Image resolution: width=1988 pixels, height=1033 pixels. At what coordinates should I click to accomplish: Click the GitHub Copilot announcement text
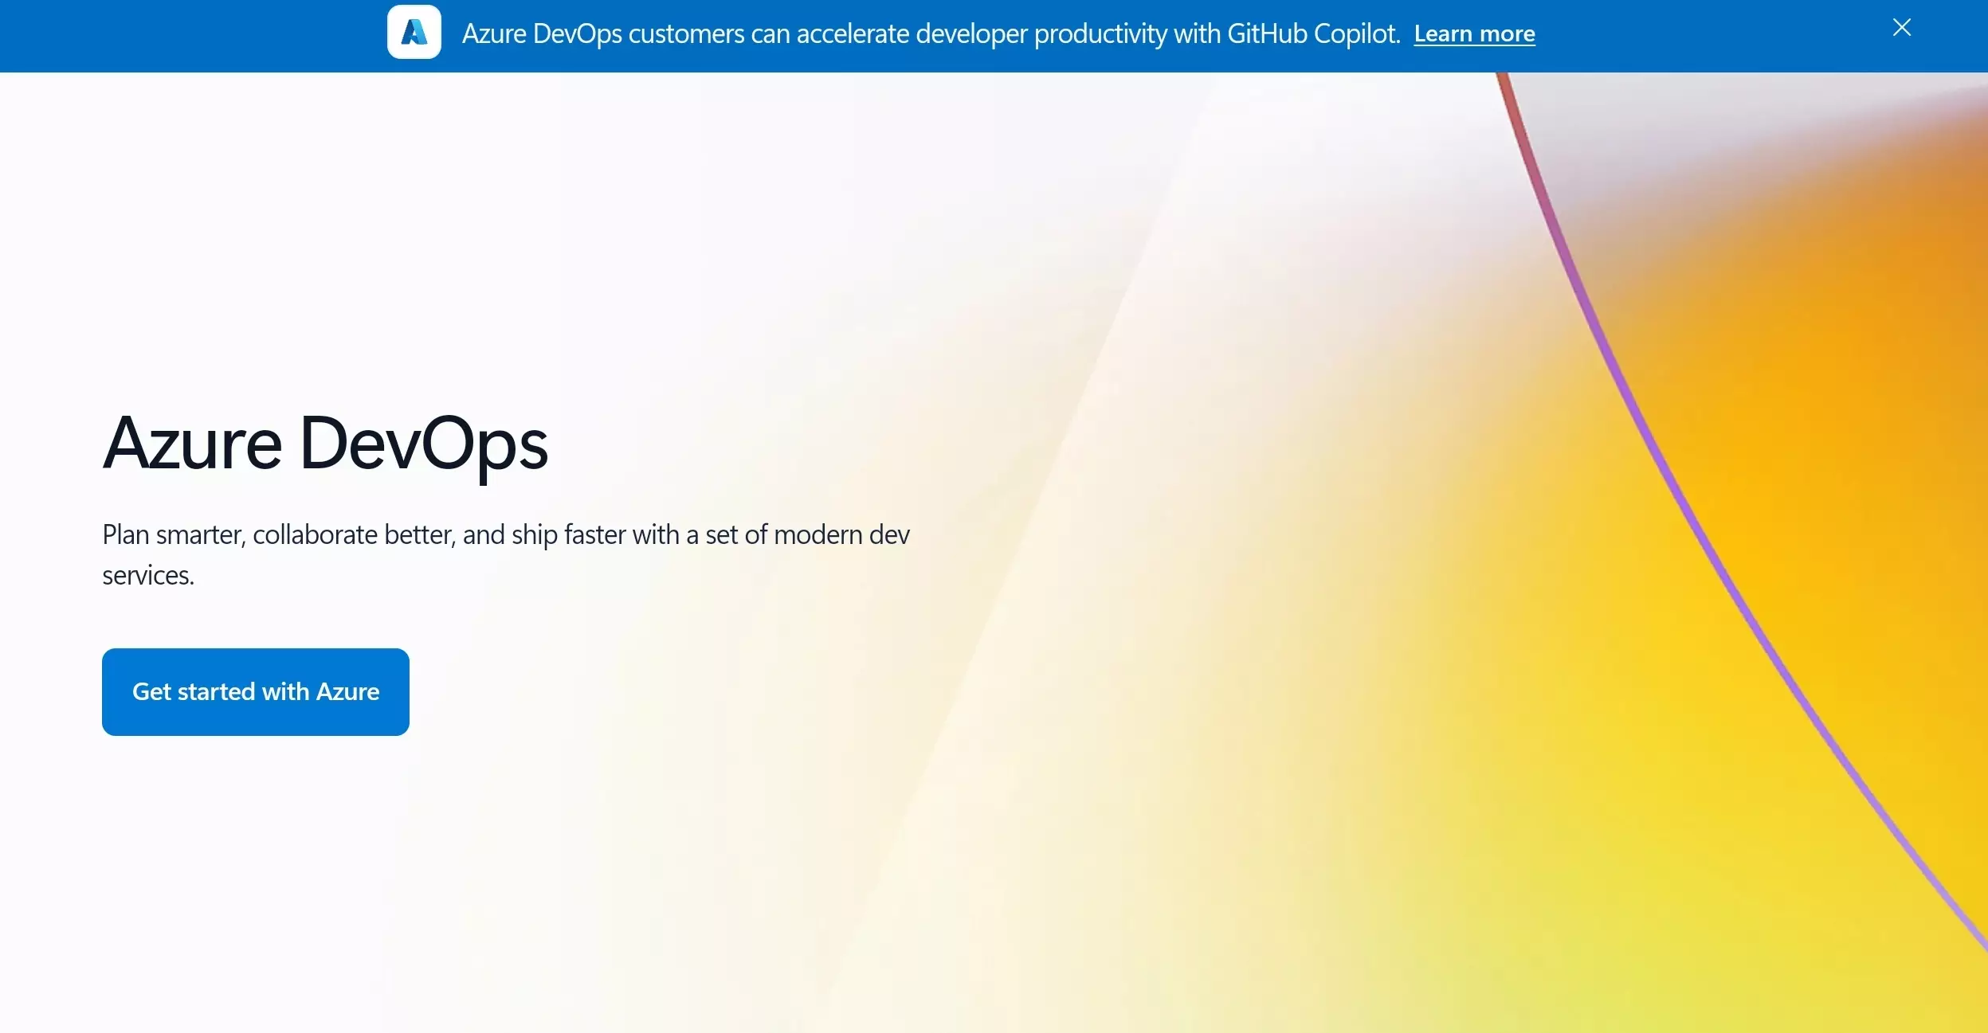pyautogui.click(x=930, y=34)
